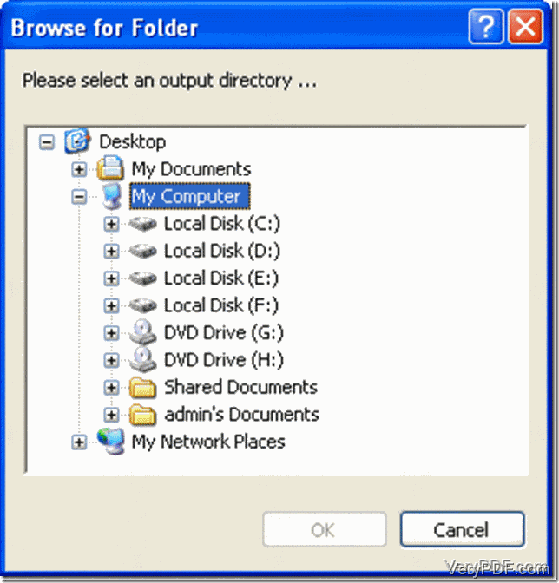
Task: Click the DVD Drive (G:) disc icon
Action: (x=143, y=332)
